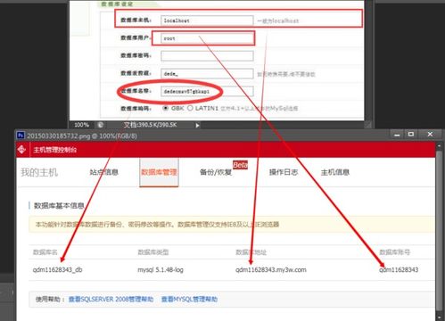445x321 pixels.
Task: Click the table prefix field containing dede_
Action: click(207, 73)
